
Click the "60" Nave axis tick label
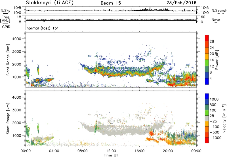tap(203, 17)
